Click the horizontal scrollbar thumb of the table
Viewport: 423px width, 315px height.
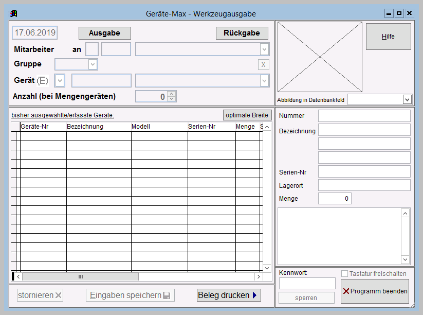click(81, 277)
